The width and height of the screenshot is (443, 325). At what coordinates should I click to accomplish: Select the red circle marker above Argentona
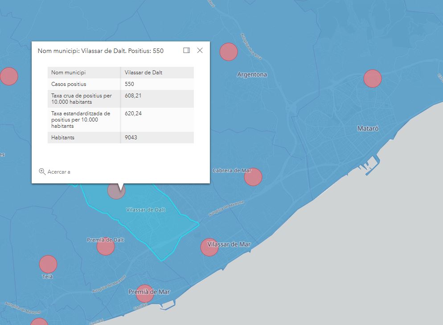click(229, 52)
